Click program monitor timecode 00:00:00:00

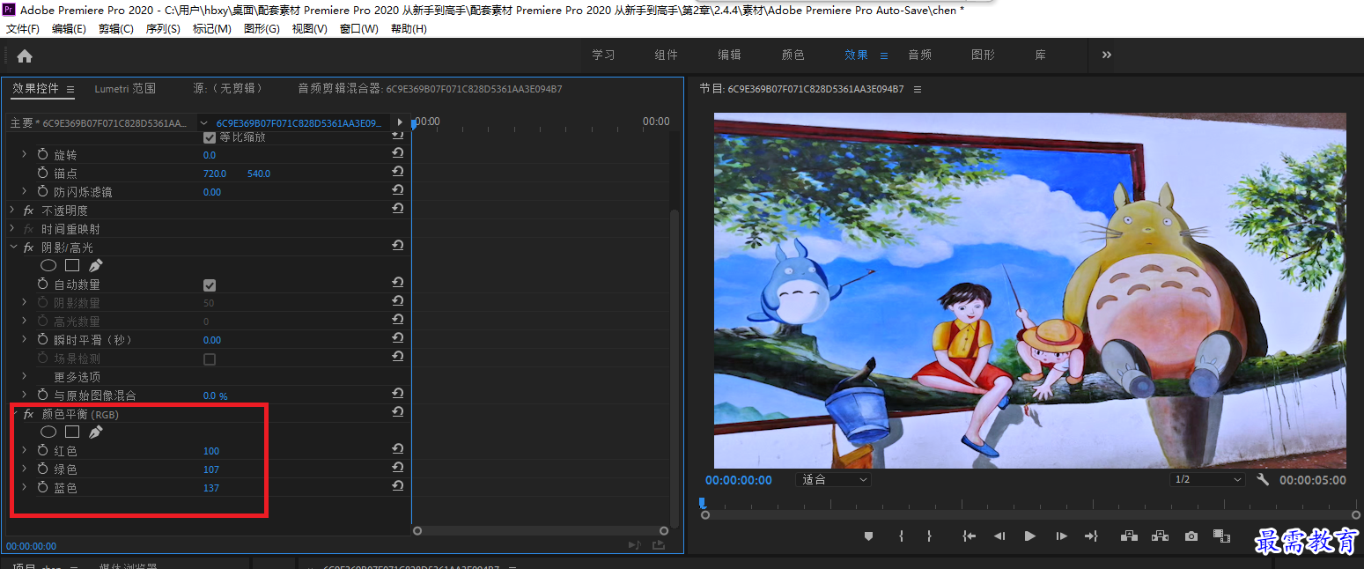(x=739, y=480)
